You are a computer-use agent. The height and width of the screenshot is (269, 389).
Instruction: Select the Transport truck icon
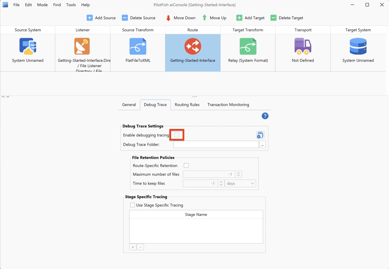point(303,46)
